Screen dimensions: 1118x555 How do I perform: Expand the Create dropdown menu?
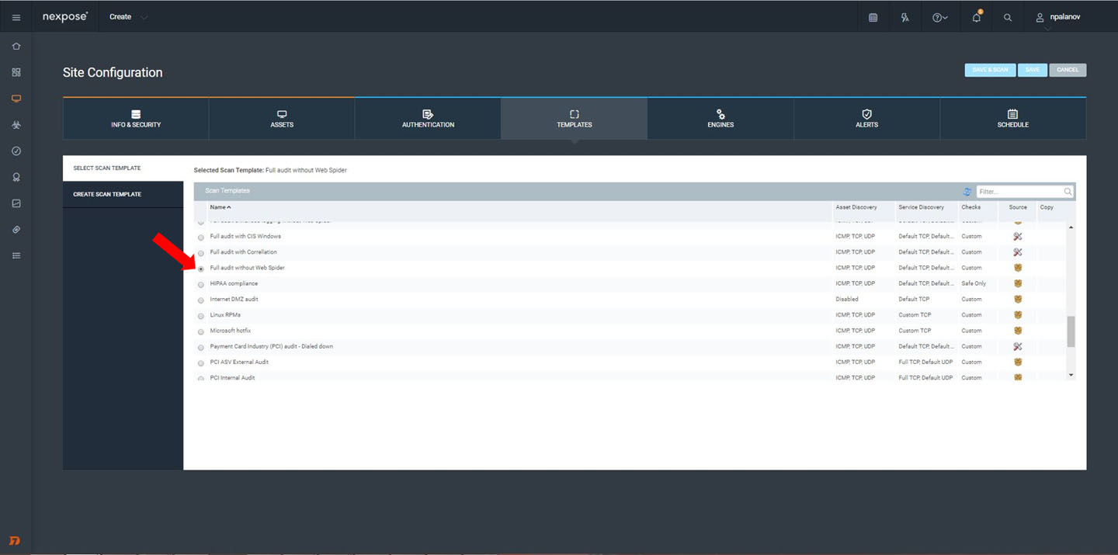128,17
